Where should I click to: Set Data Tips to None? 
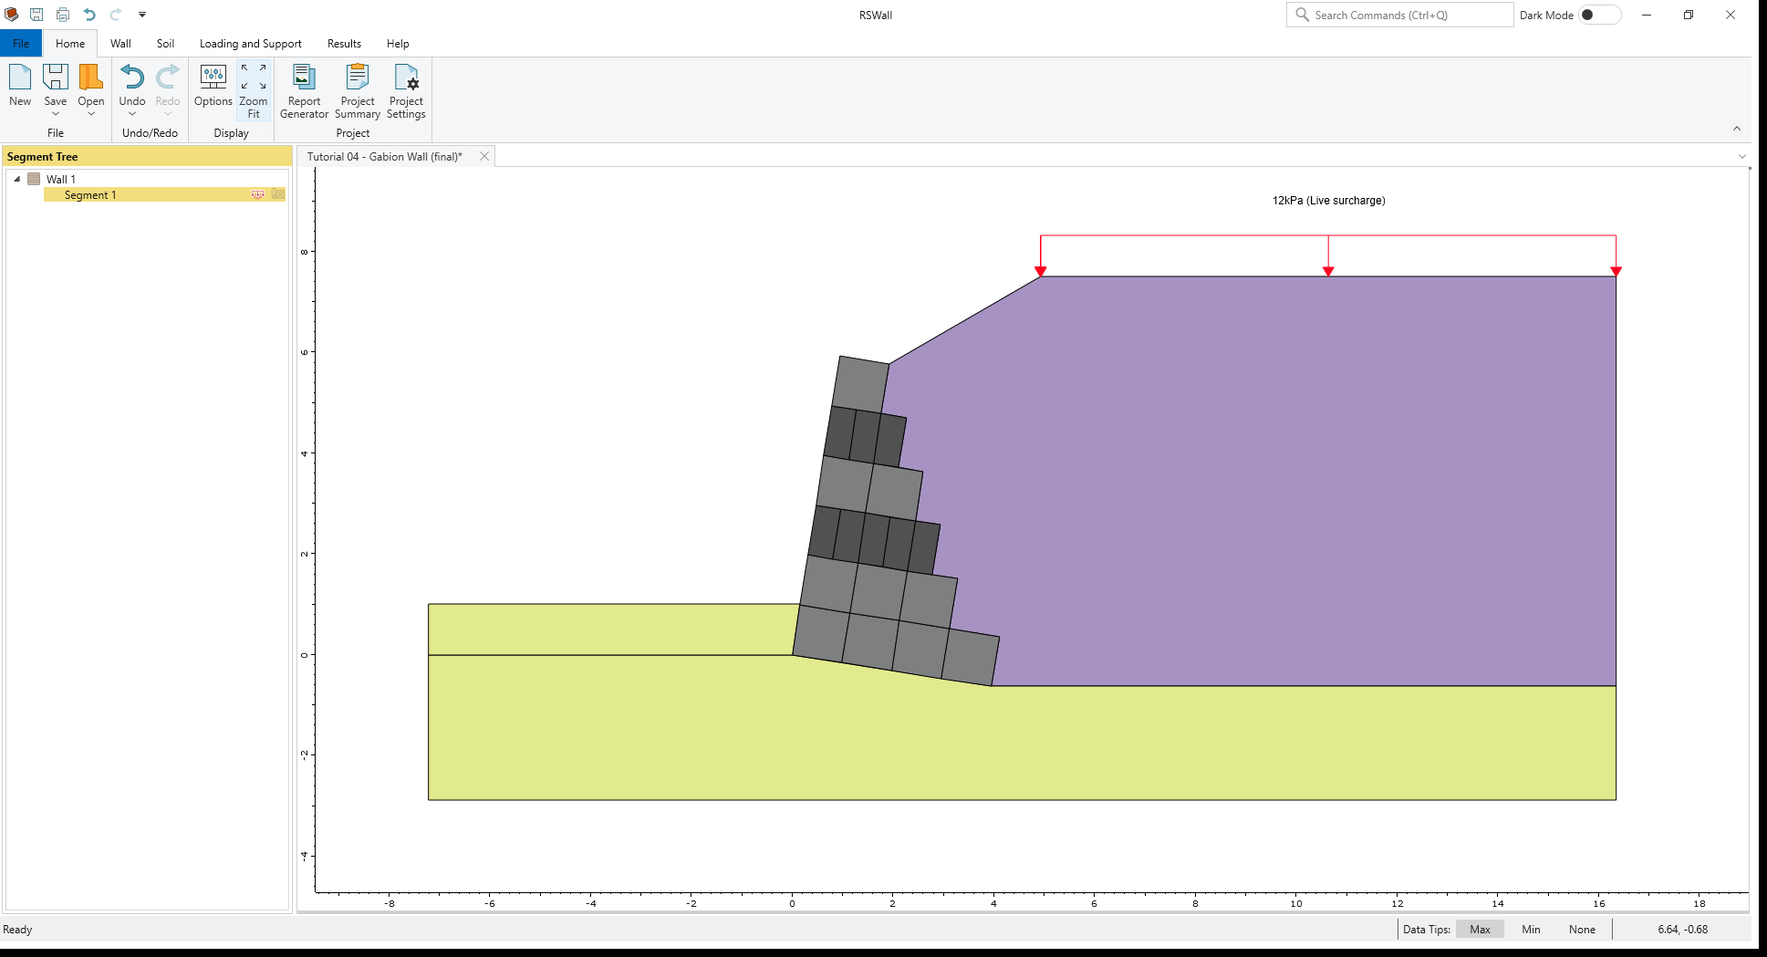(x=1582, y=929)
